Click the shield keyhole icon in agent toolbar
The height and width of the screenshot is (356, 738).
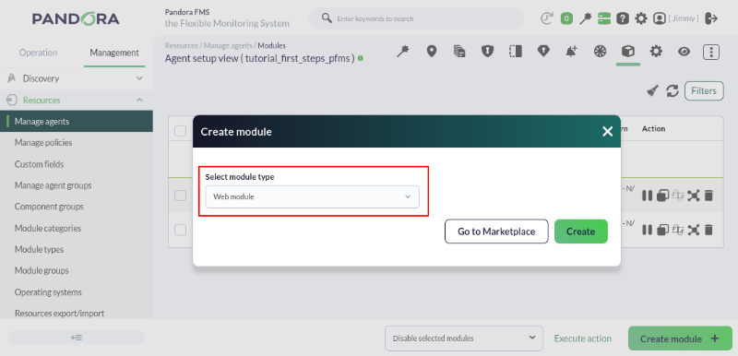(x=487, y=52)
